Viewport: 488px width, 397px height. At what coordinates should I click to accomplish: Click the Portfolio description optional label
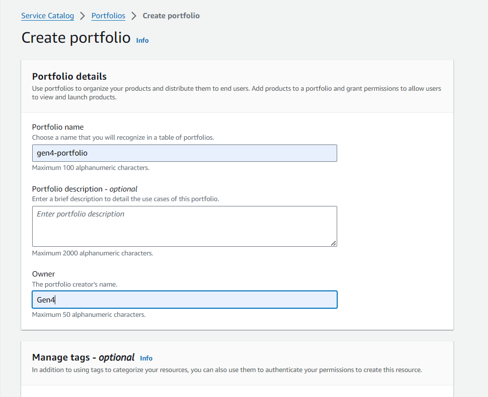pos(85,189)
